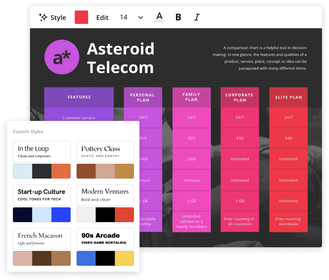Select the Style sparkle icon
This screenshot has width=329, height=280.
click(43, 17)
